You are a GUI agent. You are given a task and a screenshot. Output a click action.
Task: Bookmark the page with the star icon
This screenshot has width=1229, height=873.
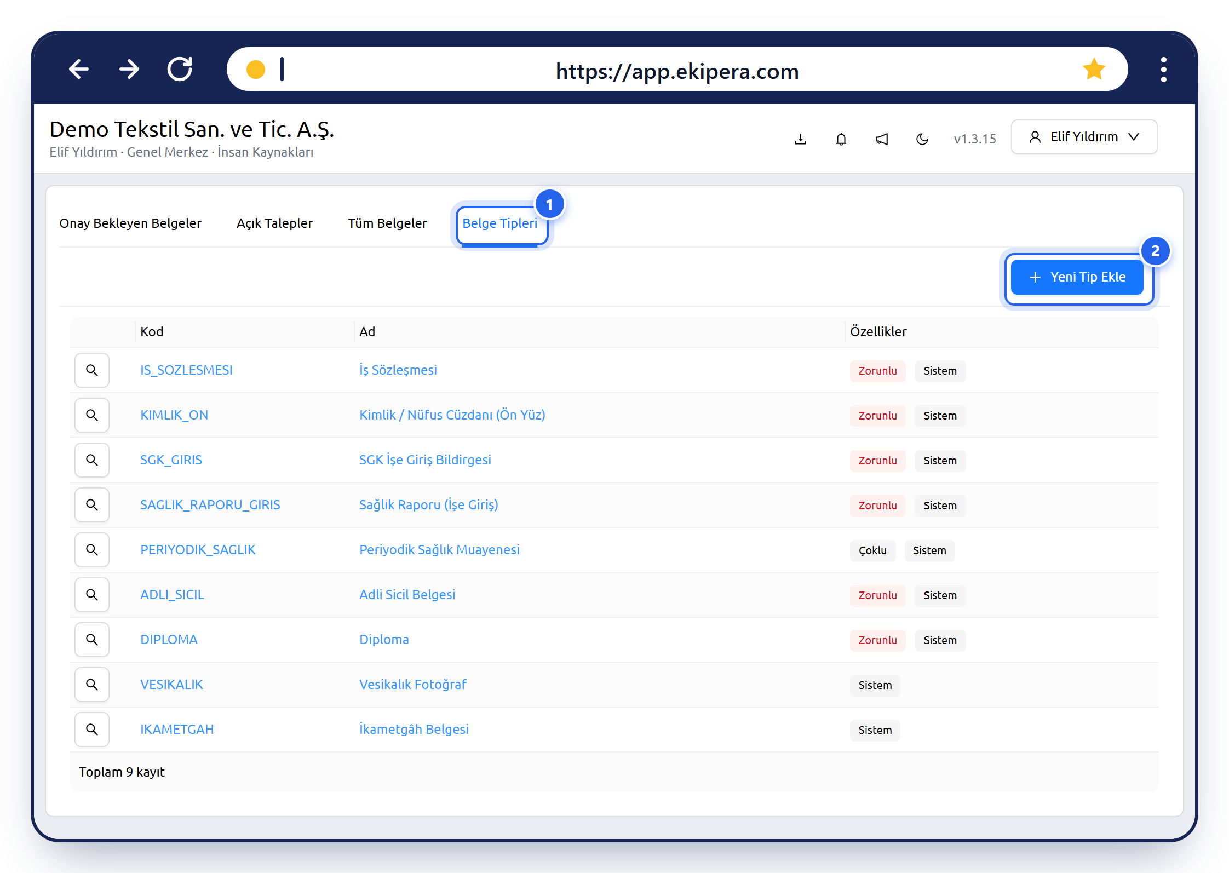(1094, 69)
